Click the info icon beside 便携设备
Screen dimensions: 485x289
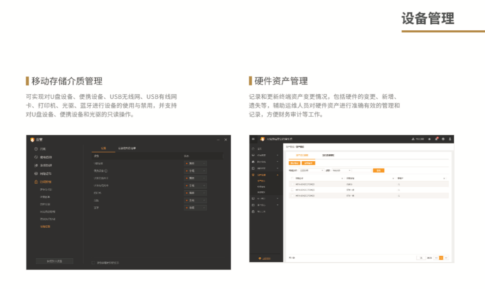106,171
